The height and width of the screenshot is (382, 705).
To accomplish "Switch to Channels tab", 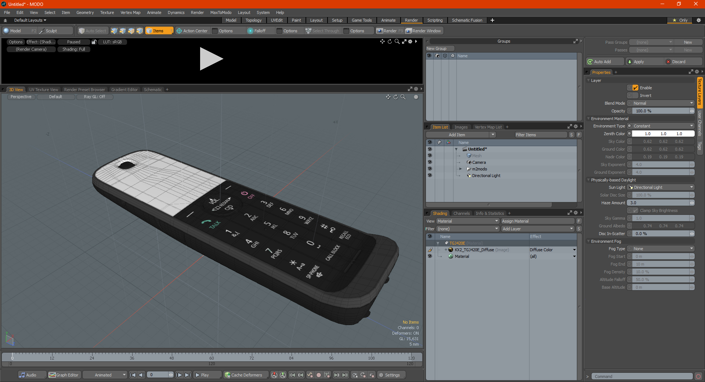I will click(x=461, y=213).
